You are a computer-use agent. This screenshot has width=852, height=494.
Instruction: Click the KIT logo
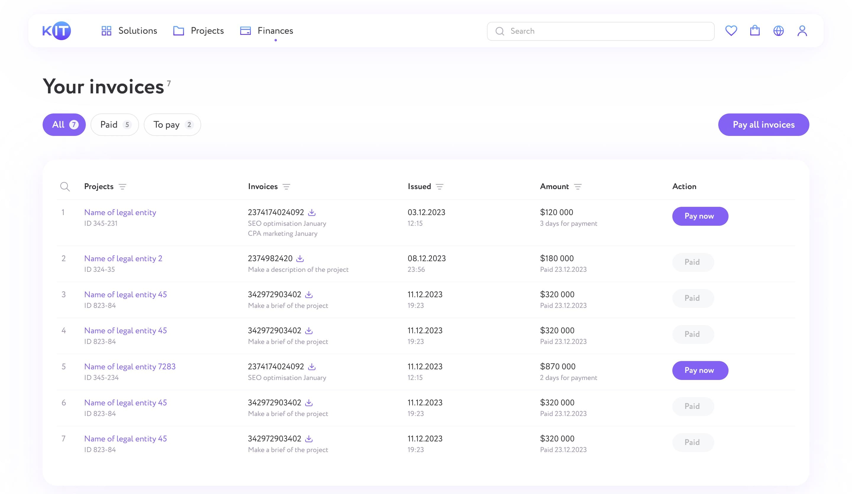57,31
